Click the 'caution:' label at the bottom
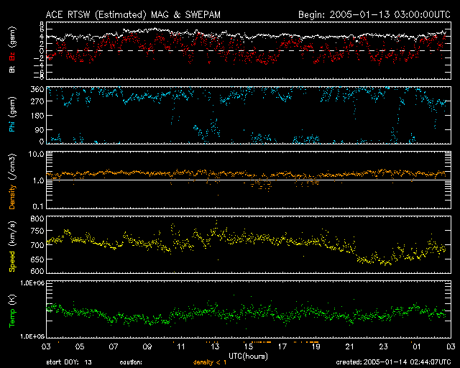Screen dimensions: 460x368 tap(130, 362)
